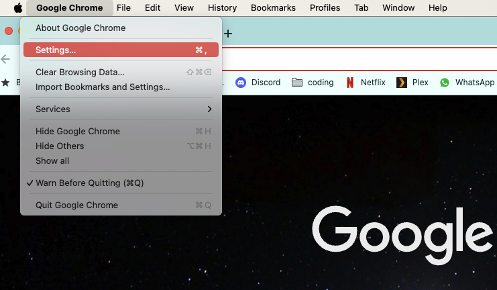Open the WhatsApp bookmark
The image size is (497, 290).
click(x=467, y=83)
